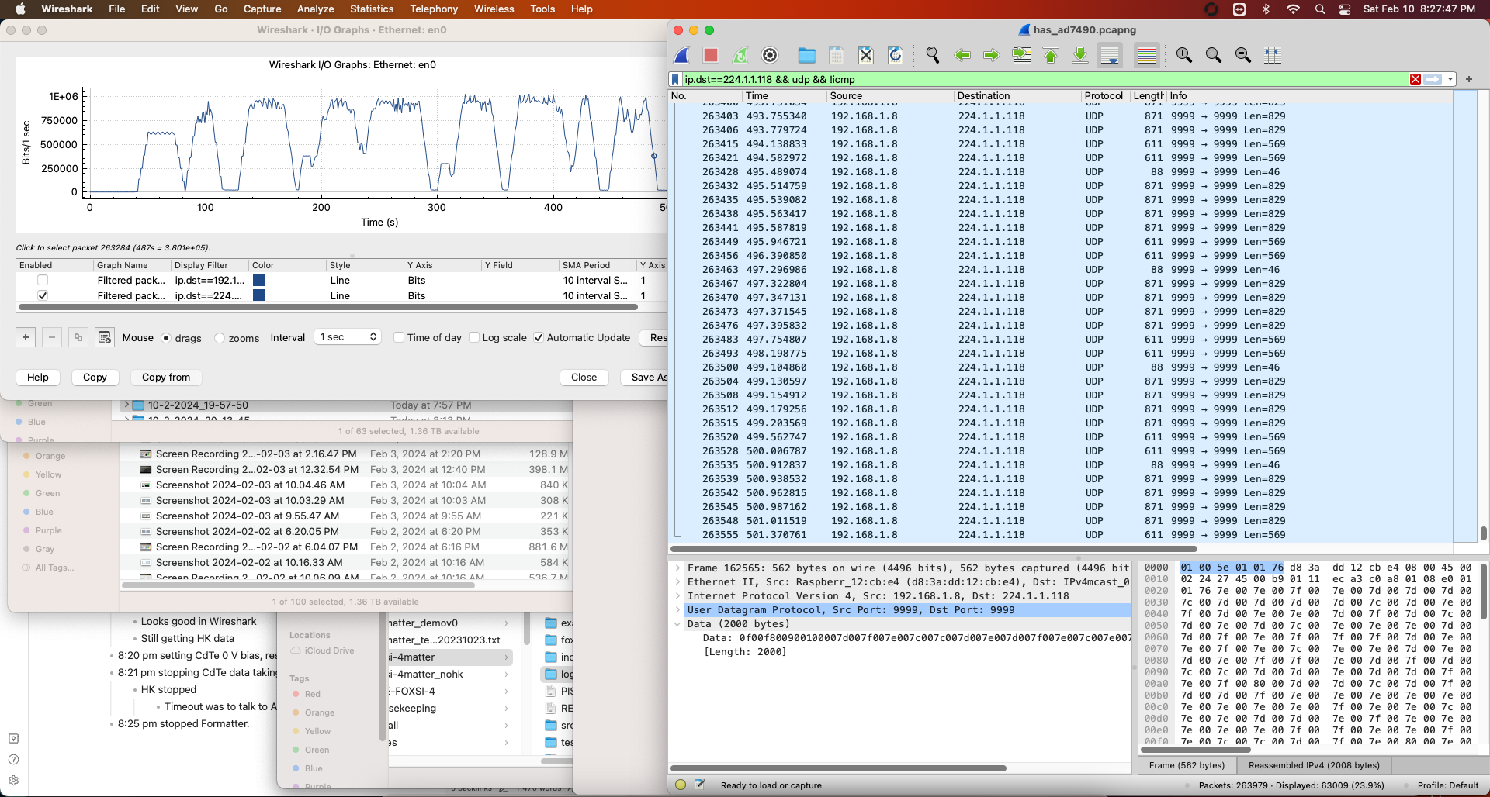Zoom in main window text
Image resolution: width=1490 pixels, height=797 pixels.
coord(1184,55)
